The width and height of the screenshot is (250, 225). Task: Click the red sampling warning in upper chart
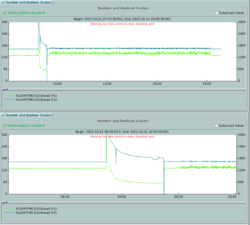(x=122, y=24)
